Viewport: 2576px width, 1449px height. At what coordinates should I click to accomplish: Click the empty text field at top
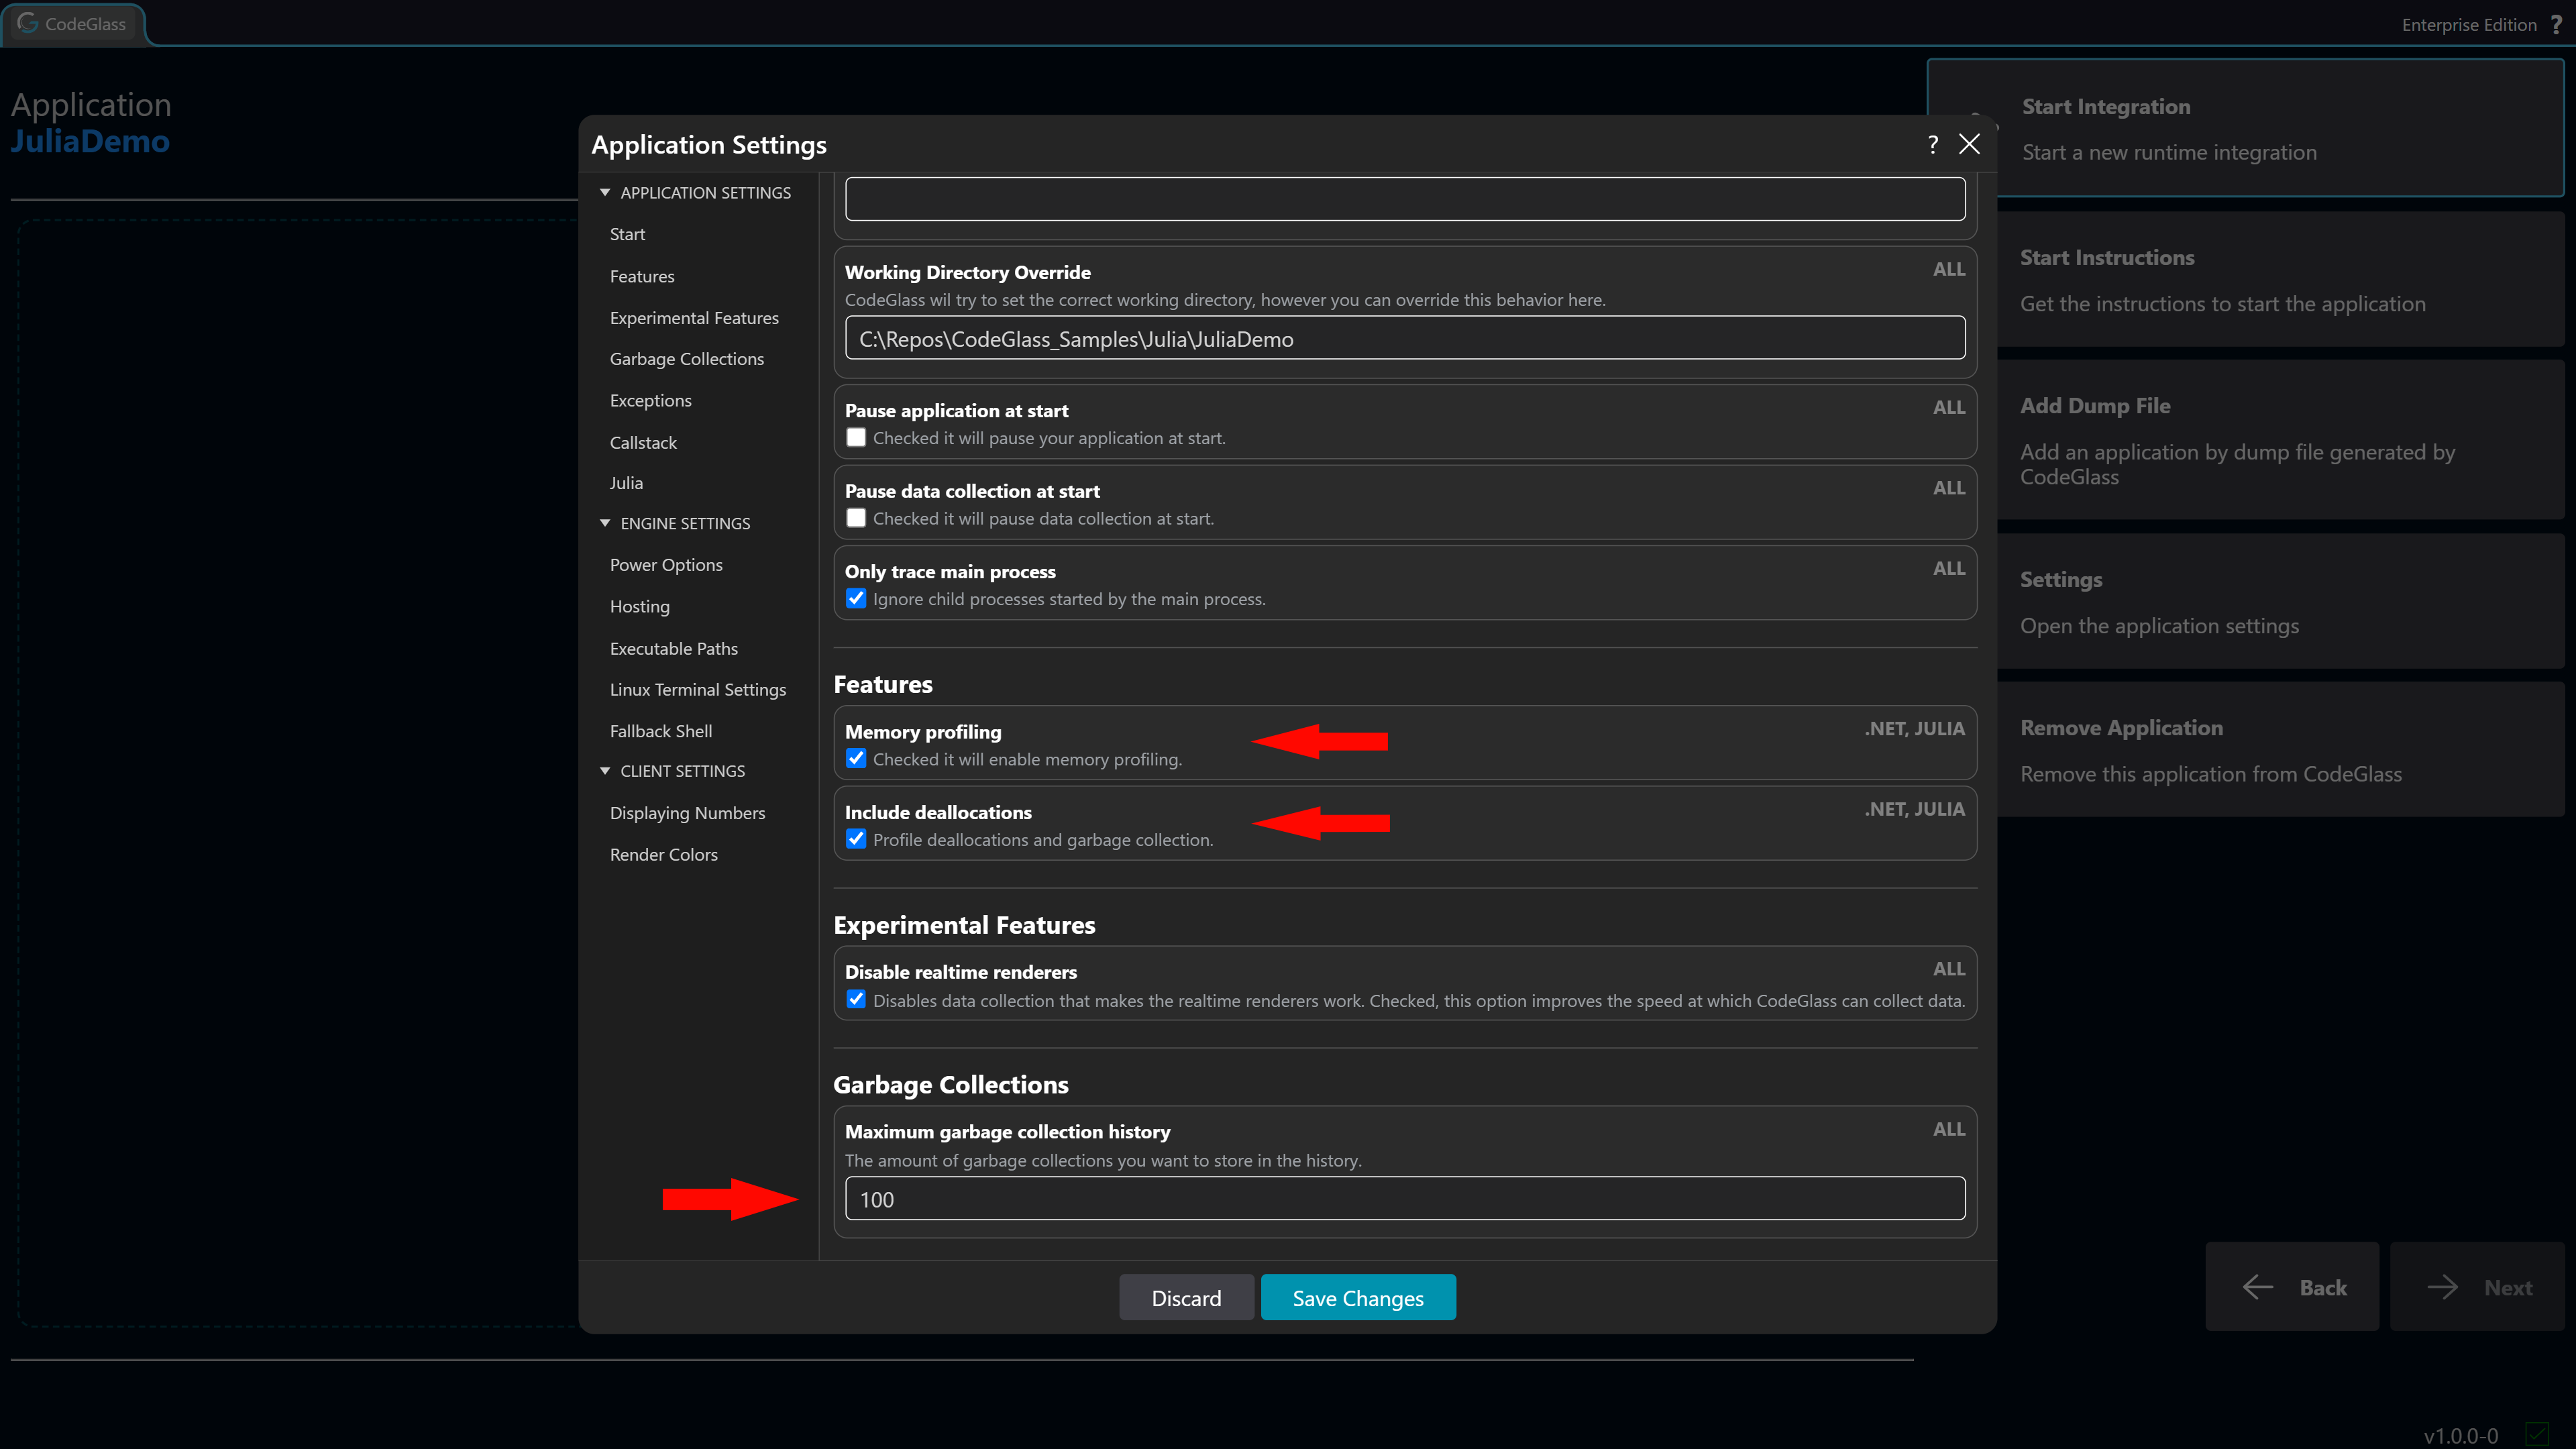1405,198
